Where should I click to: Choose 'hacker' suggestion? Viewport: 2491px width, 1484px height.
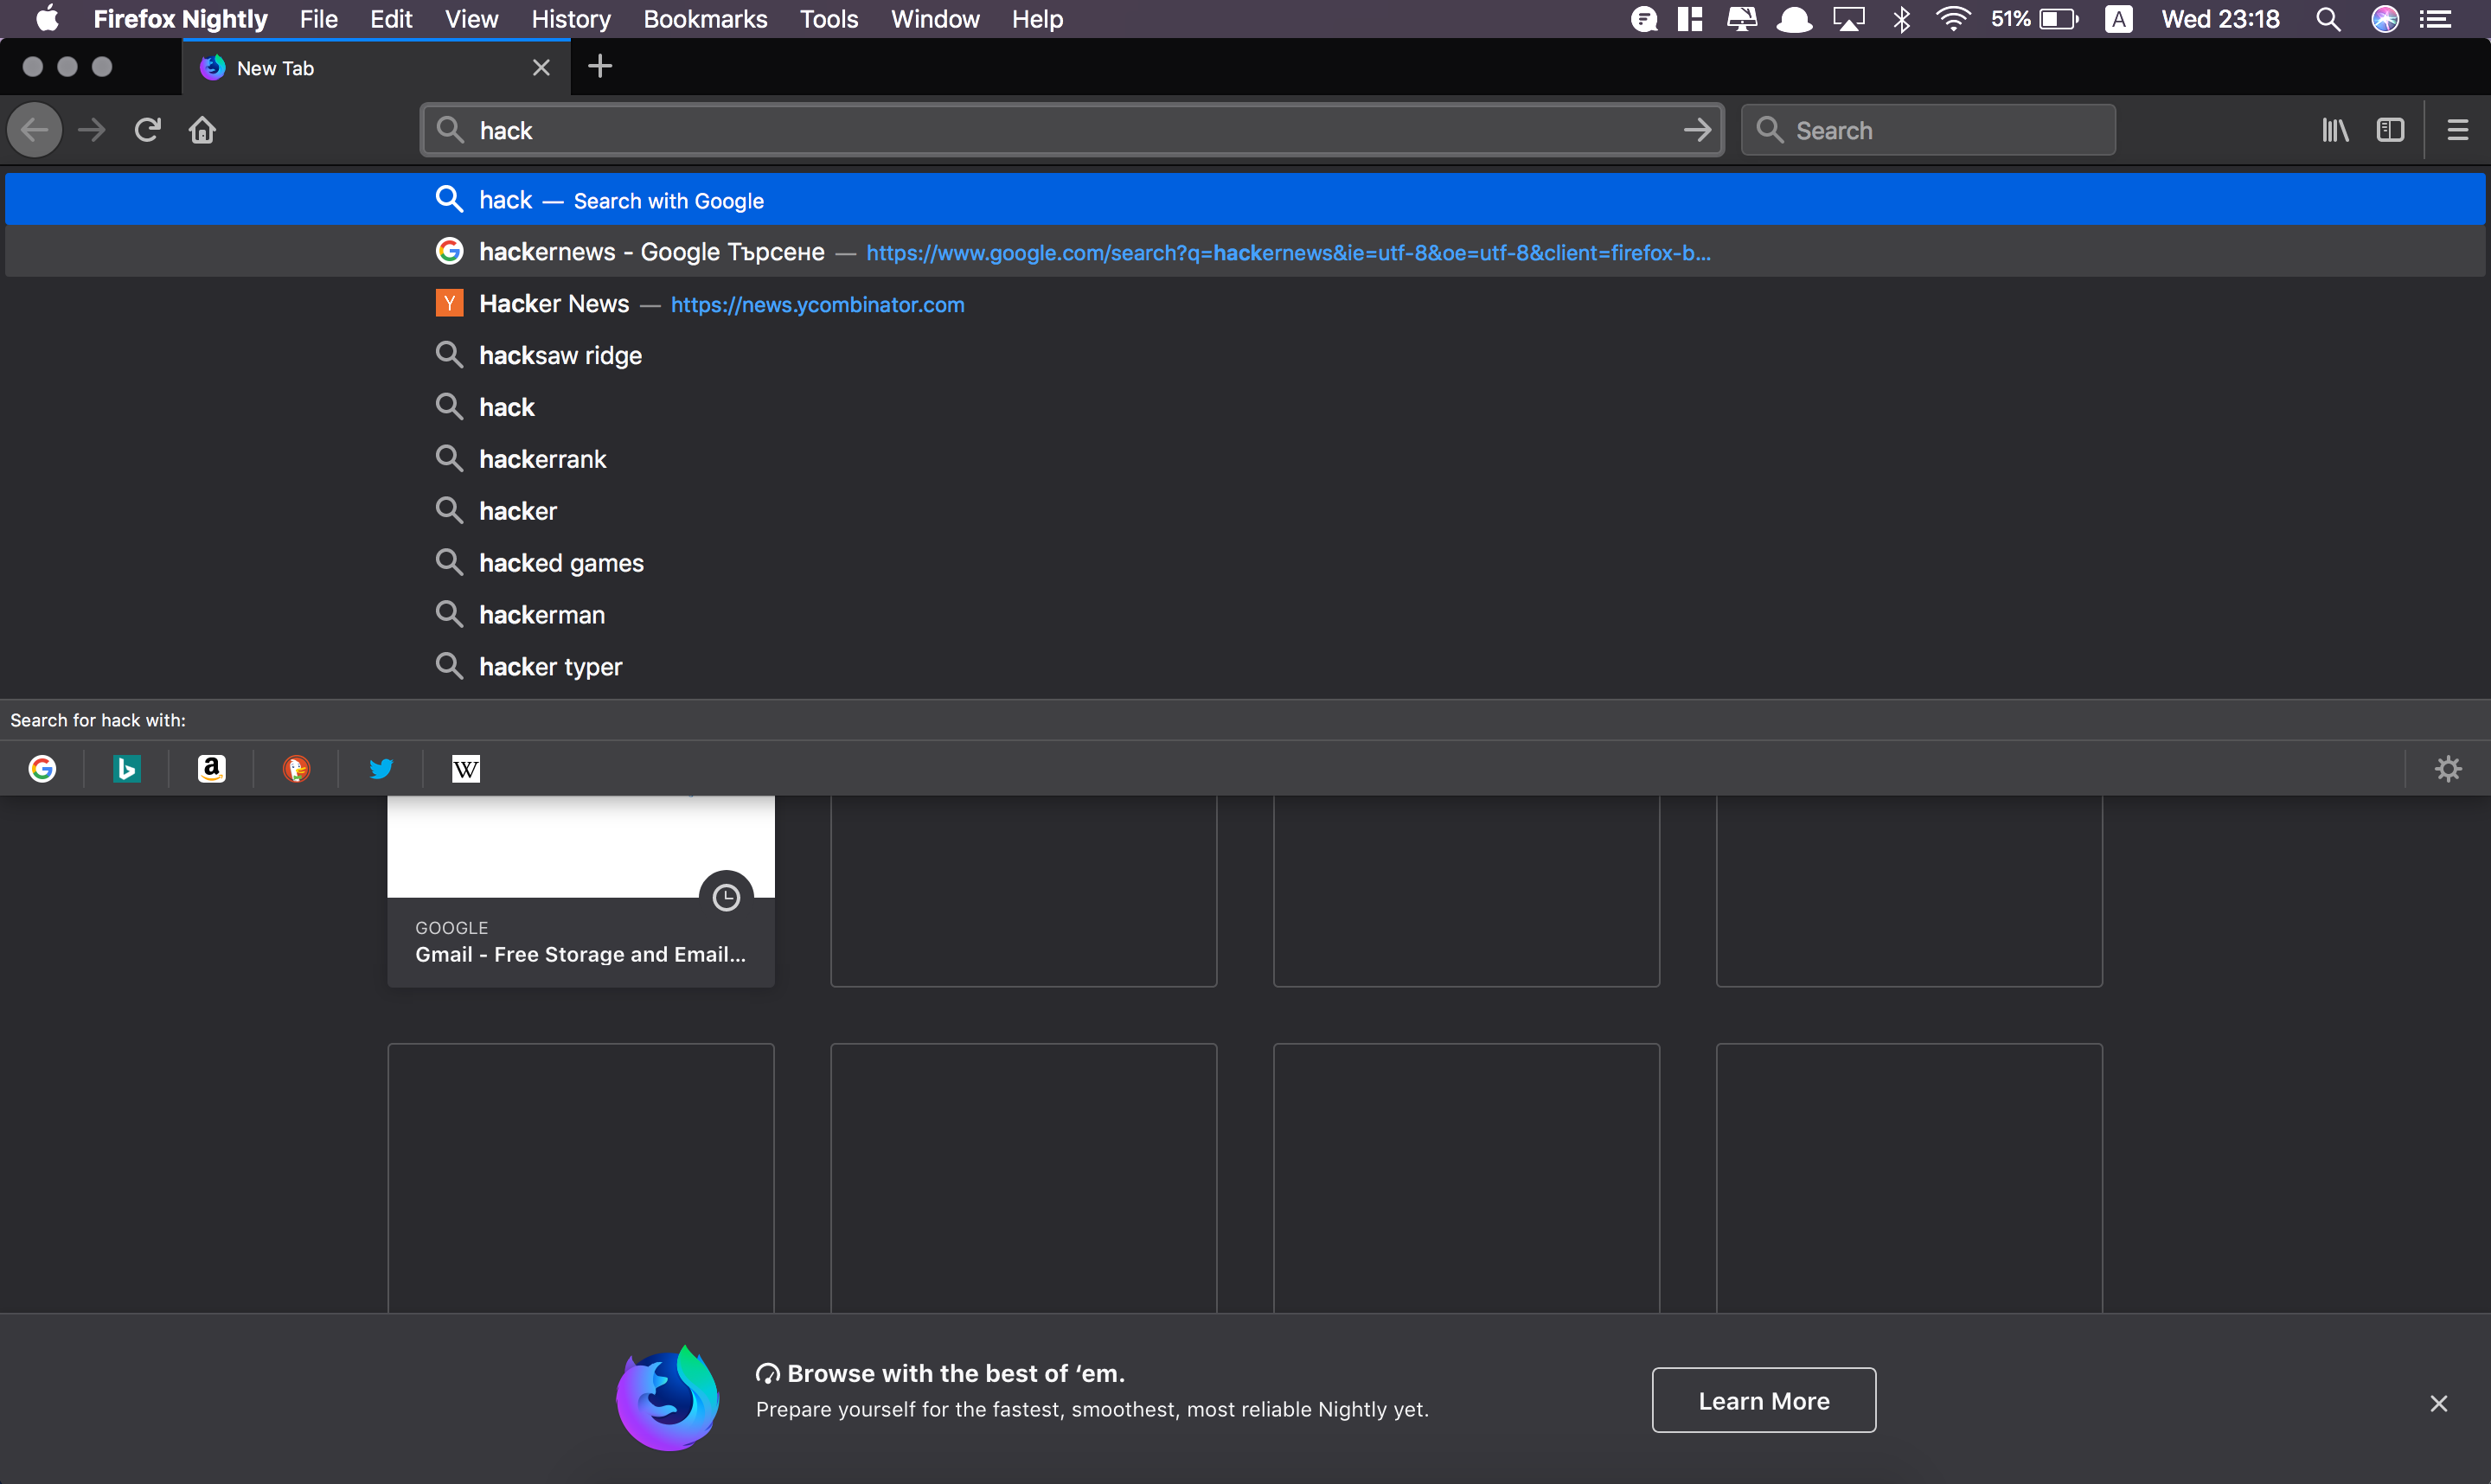click(x=1245, y=511)
